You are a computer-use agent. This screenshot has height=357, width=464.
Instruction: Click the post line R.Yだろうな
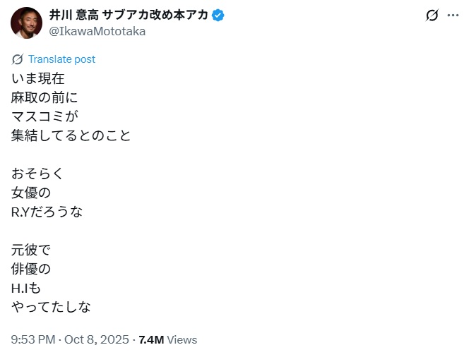pyautogui.click(x=47, y=212)
